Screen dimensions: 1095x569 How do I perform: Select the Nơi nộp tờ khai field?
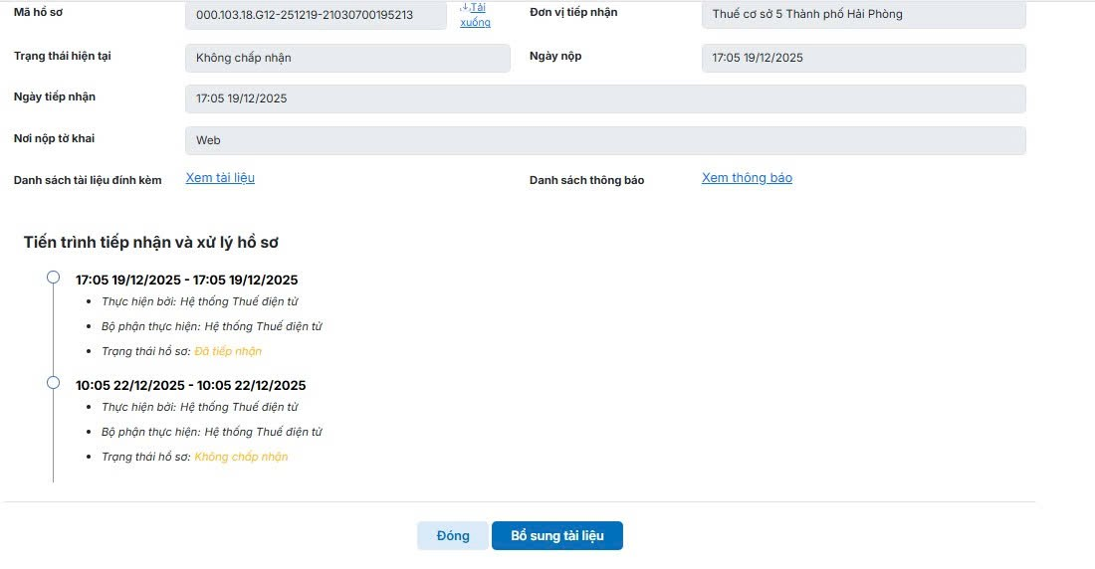click(x=605, y=140)
